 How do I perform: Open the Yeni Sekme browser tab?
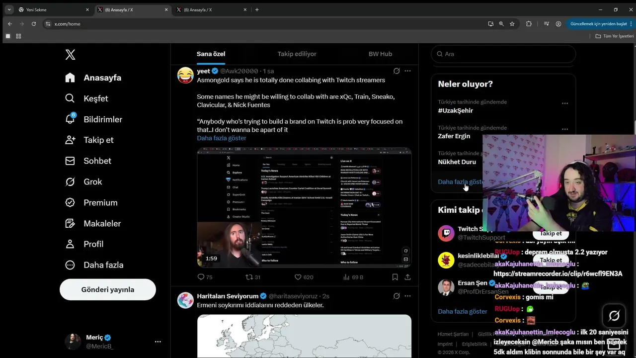(x=55, y=9)
